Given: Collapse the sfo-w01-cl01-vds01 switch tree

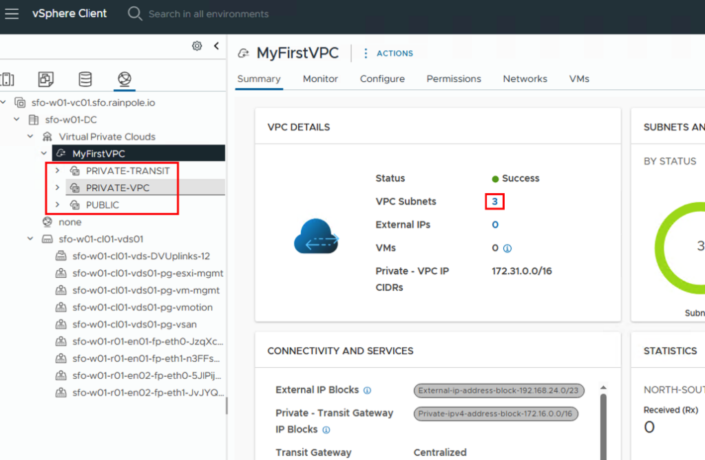Looking at the screenshot, I should point(30,239).
